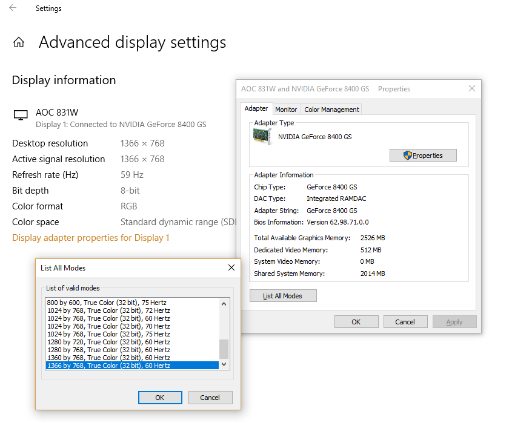This screenshot has height=423, width=512.
Task: Click the graphics card icon in Adapter Type
Action: [x=262, y=137]
